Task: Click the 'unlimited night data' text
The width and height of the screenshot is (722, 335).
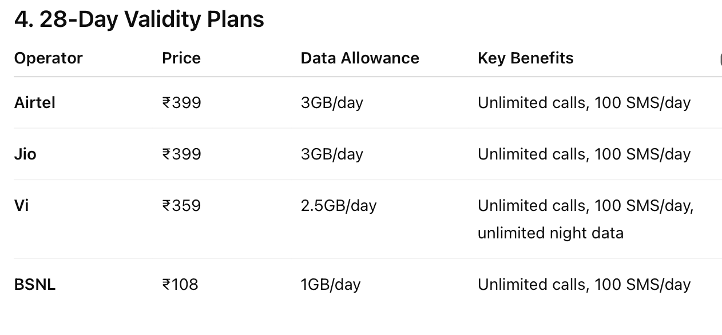Action: [x=550, y=233]
